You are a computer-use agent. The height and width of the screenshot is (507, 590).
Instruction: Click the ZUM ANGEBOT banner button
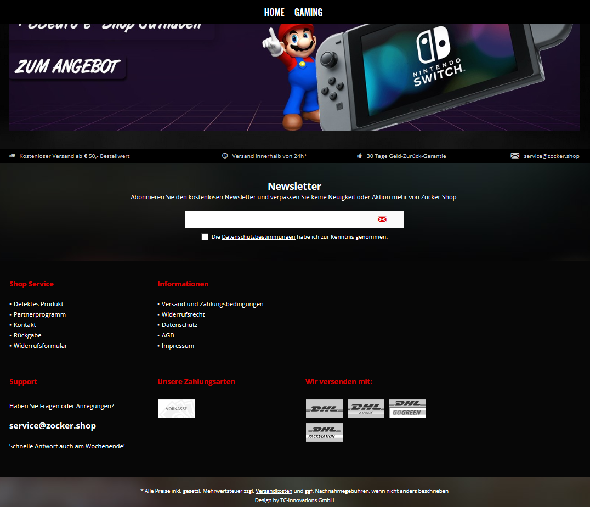pyautogui.click(x=67, y=67)
